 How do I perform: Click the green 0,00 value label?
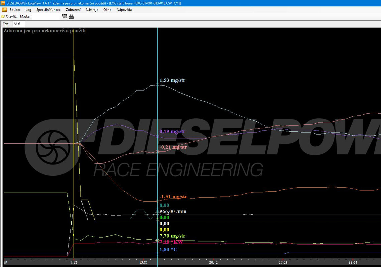tap(164, 218)
